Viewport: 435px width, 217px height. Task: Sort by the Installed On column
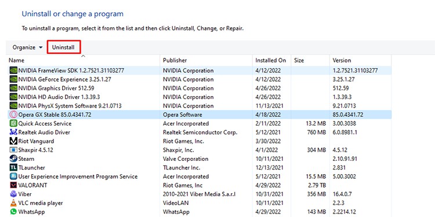271,60
